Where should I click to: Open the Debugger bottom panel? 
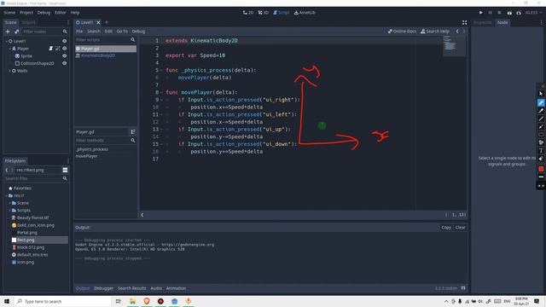[x=103, y=288]
